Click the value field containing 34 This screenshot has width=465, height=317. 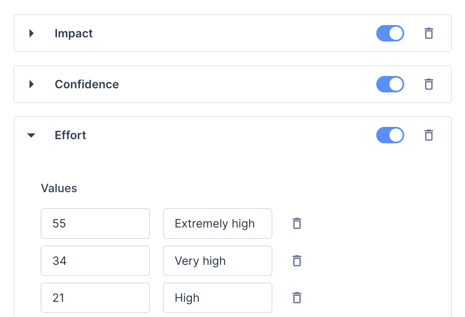[95, 261]
